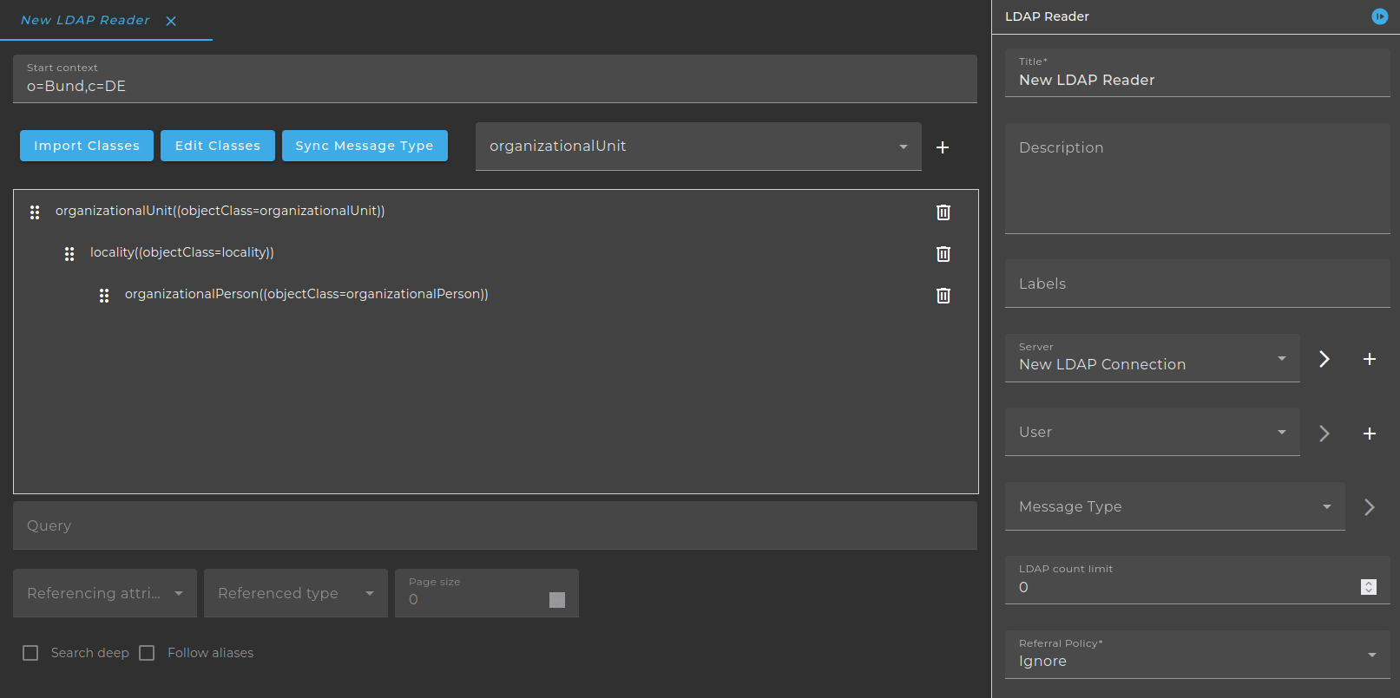The width and height of the screenshot is (1400, 698).
Task: Close the New LDAP Reader tab
Action: tap(171, 21)
